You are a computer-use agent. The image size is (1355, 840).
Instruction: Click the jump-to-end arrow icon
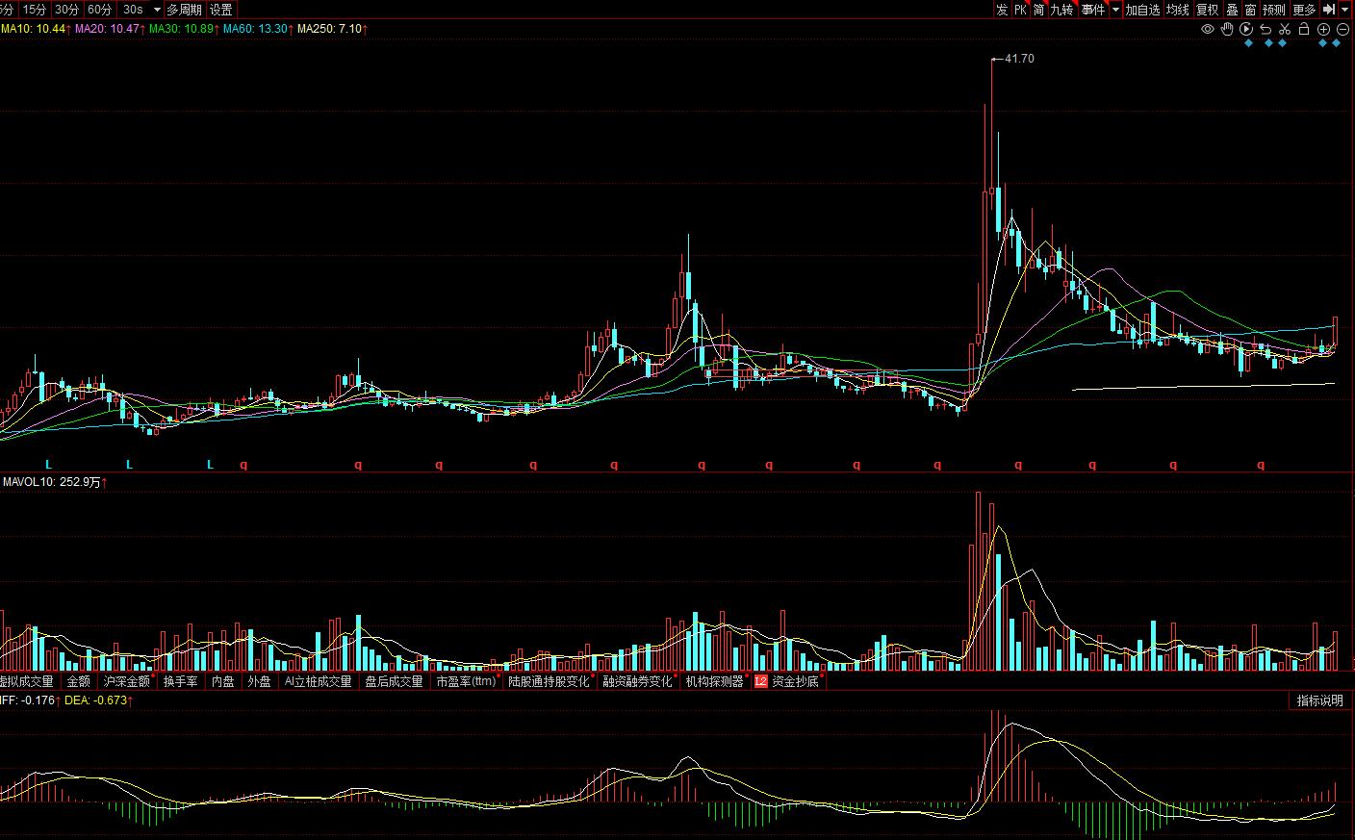1329,10
